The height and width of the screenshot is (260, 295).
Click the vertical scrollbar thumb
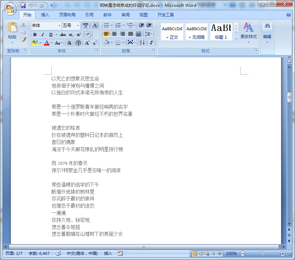coord(289,97)
